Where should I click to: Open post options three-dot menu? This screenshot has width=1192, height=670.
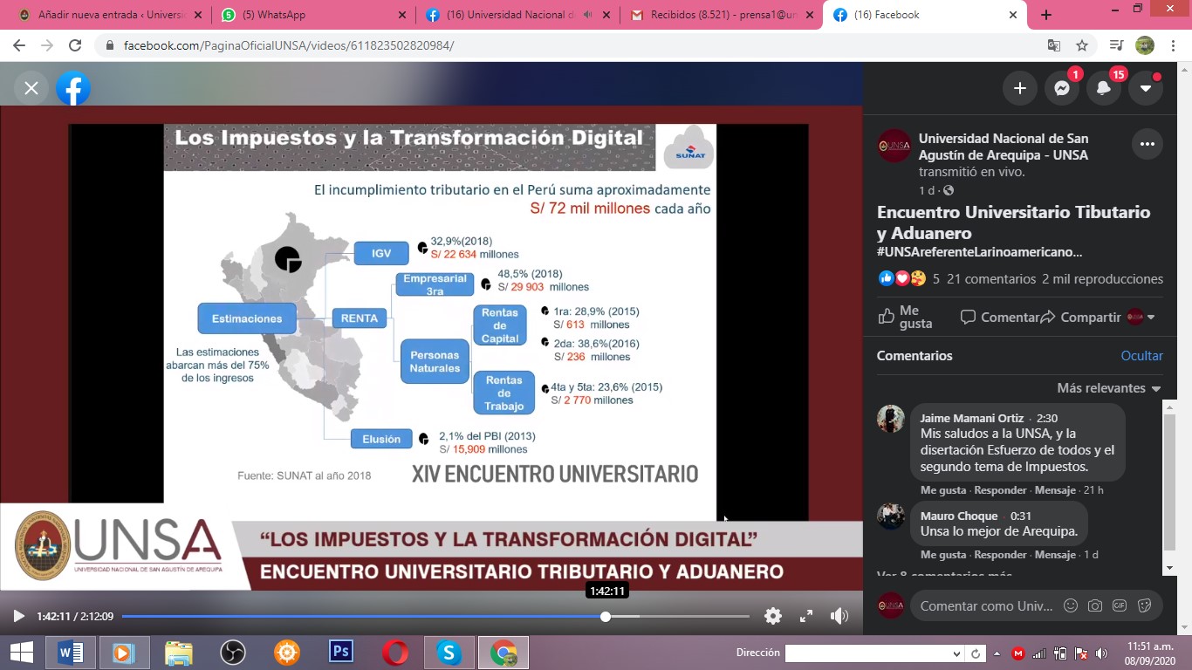click(x=1147, y=144)
